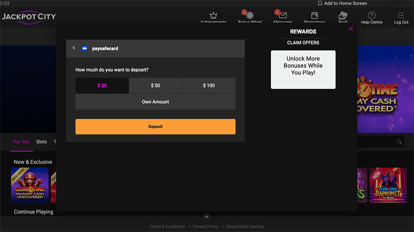This screenshot has height=232, width=414.
Task: Open the Help Centre icon
Action: [x=372, y=15]
